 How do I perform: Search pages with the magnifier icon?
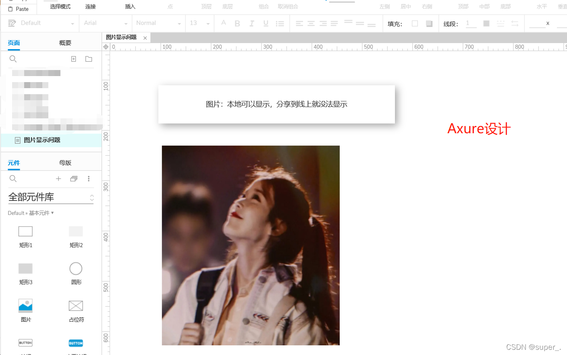click(x=13, y=59)
